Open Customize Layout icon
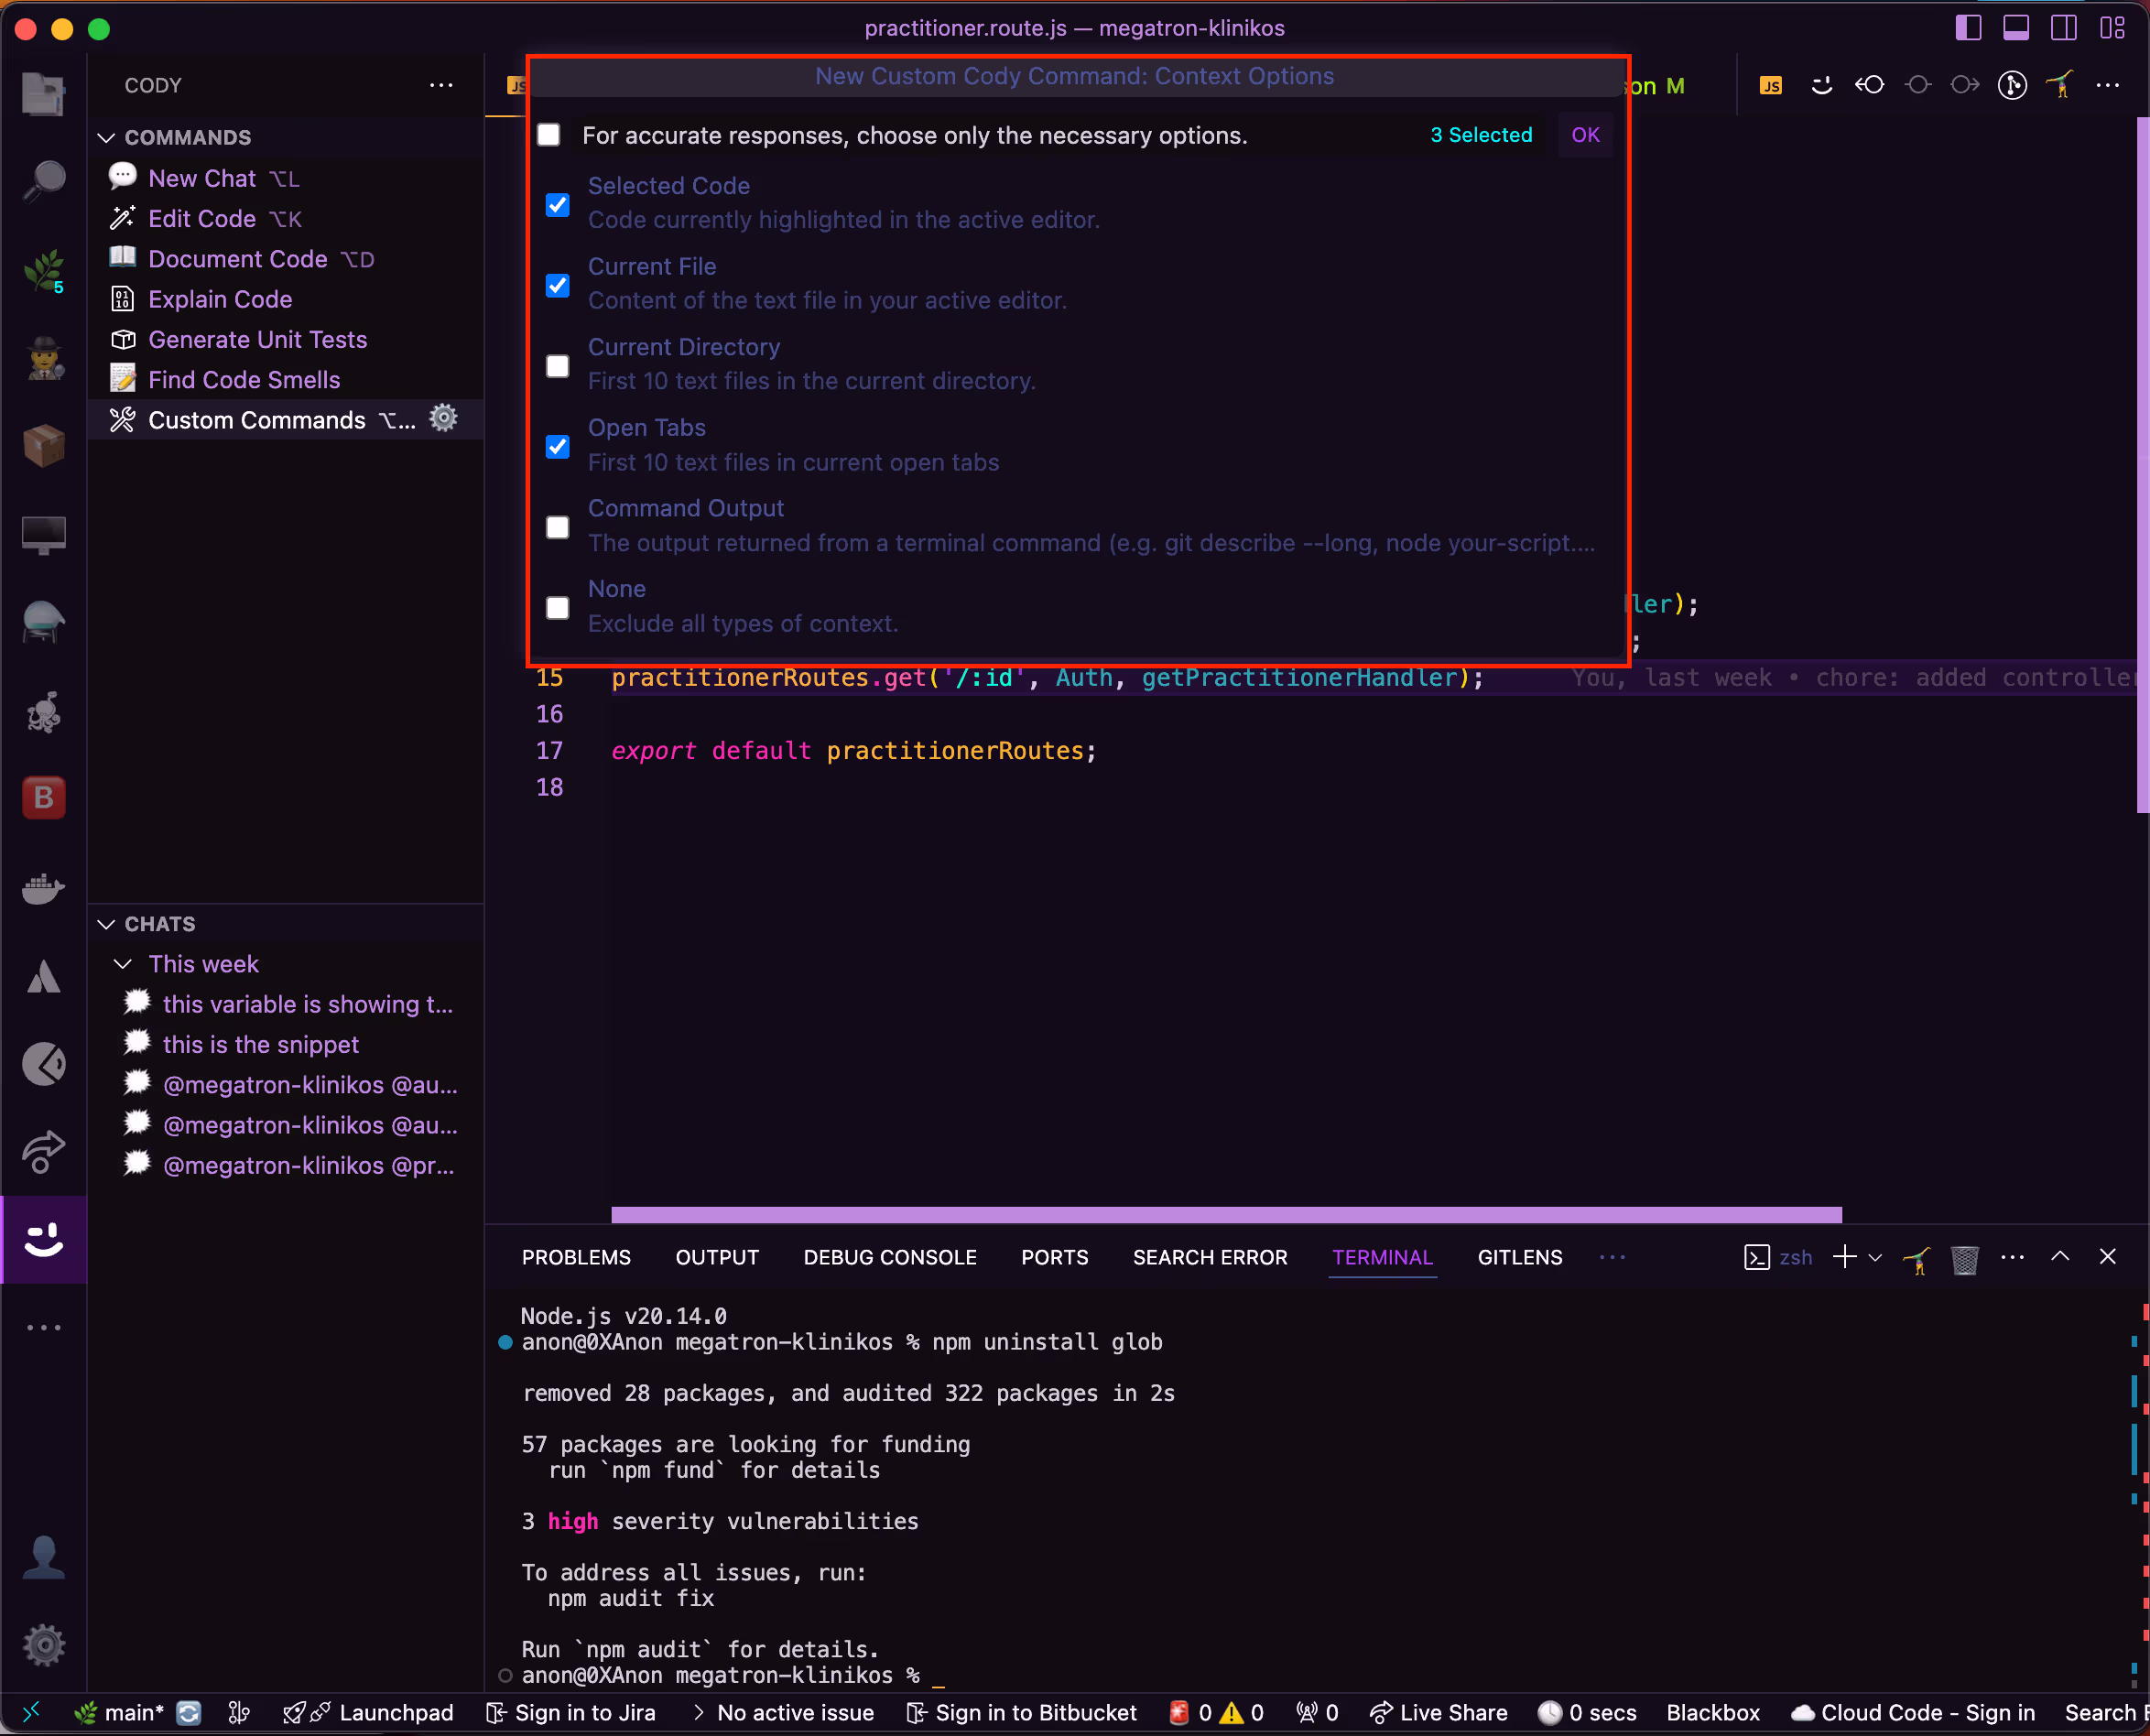The image size is (2150, 1736). (x=2112, y=27)
